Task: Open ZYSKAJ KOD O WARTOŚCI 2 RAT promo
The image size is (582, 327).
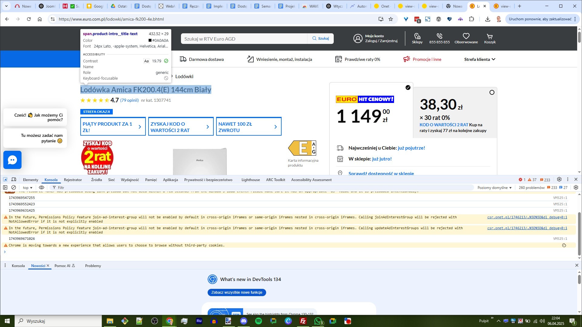Action: (181, 127)
